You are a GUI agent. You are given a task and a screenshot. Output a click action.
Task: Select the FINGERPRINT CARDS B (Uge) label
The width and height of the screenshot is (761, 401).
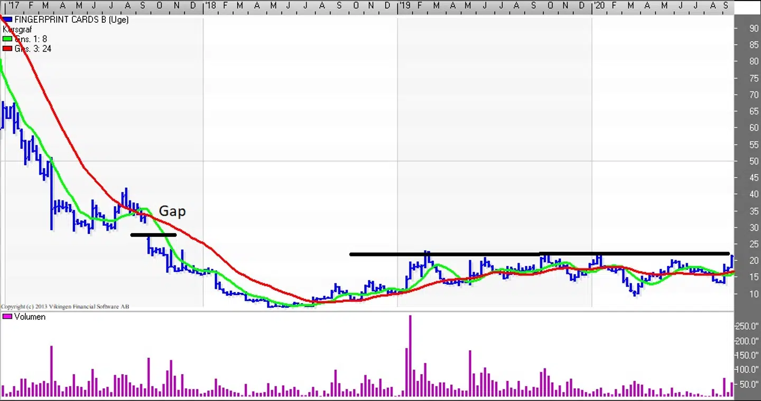(71, 20)
